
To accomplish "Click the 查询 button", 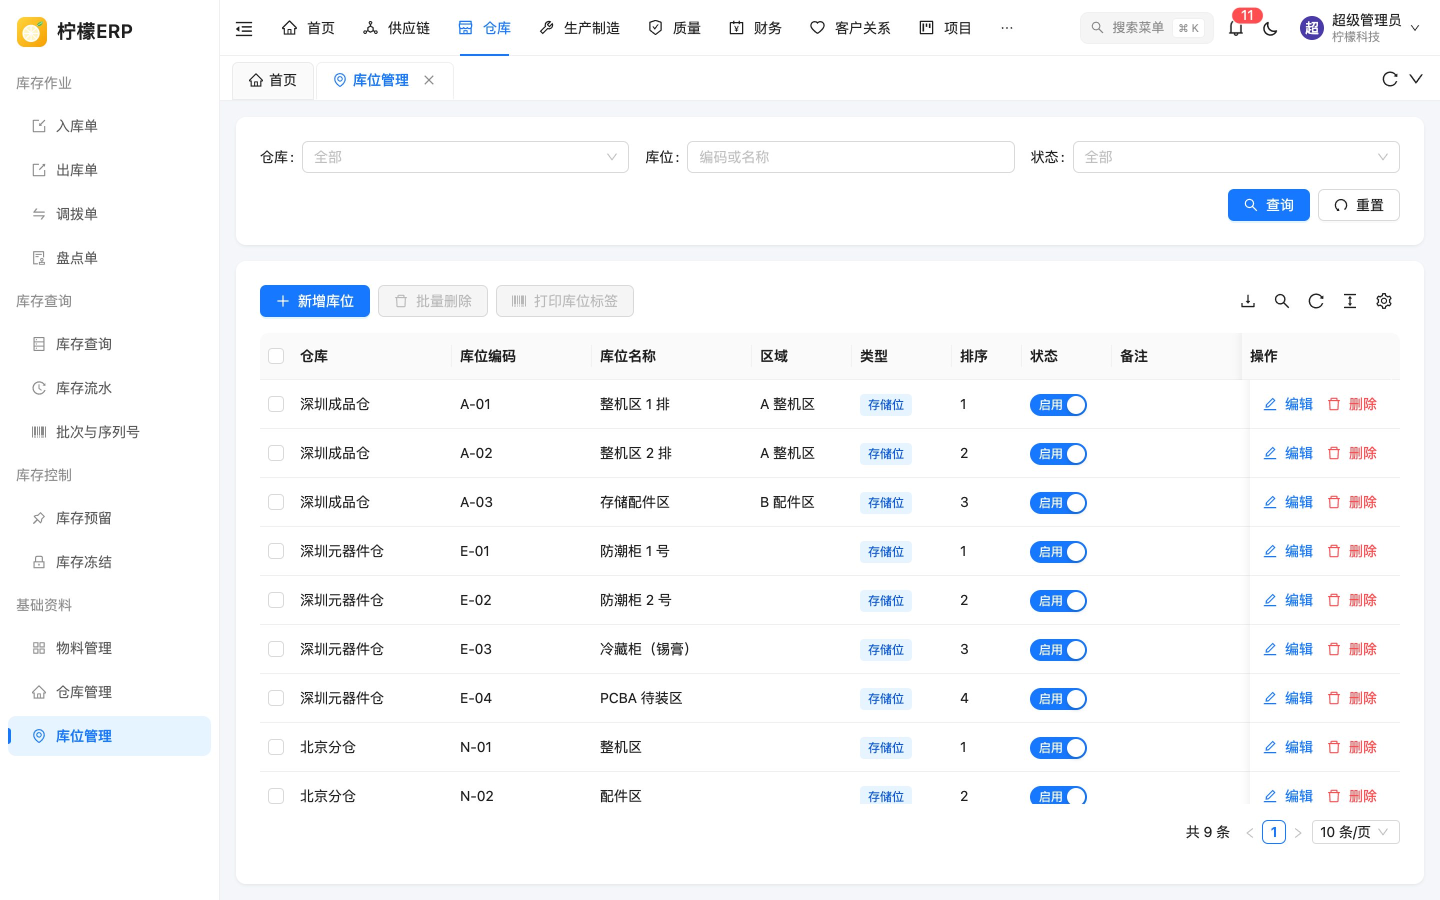I will pos(1268,205).
